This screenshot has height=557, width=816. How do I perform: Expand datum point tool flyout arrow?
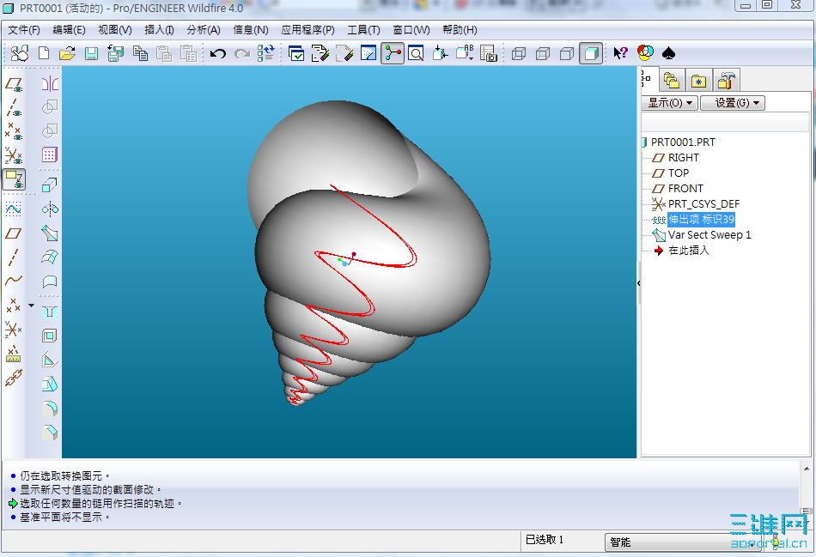pos(31,306)
